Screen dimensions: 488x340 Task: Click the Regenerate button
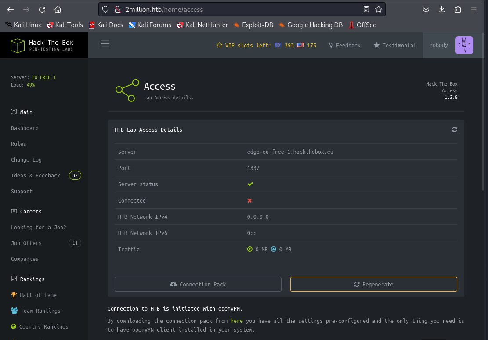point(373,284)
